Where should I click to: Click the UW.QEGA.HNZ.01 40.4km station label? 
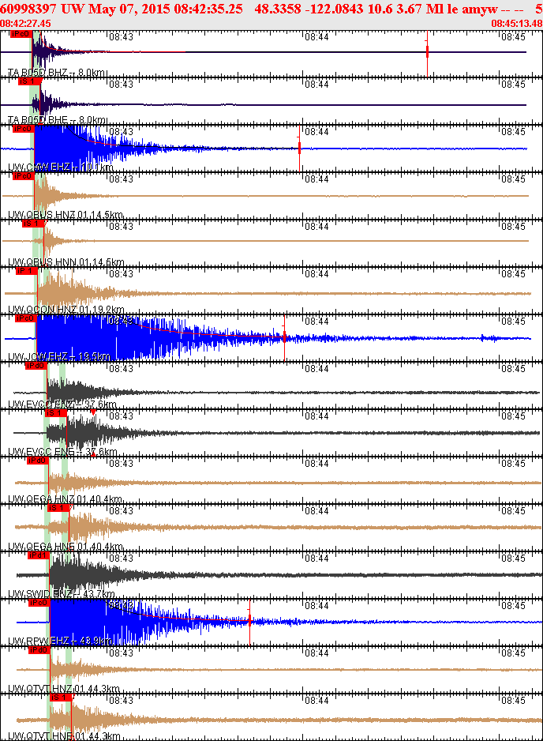66,499
